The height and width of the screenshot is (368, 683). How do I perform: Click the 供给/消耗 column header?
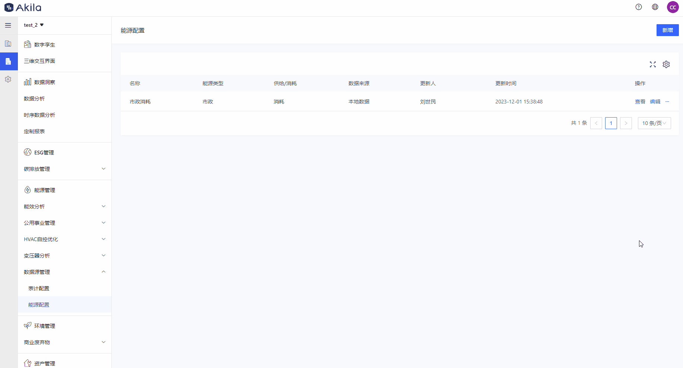(285, 83)
